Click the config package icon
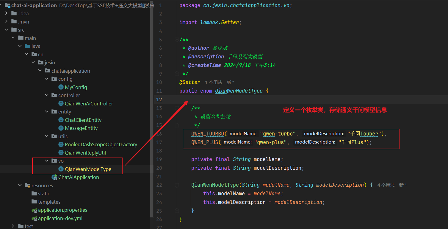448x229 pixels. click(x=54, y=79)
